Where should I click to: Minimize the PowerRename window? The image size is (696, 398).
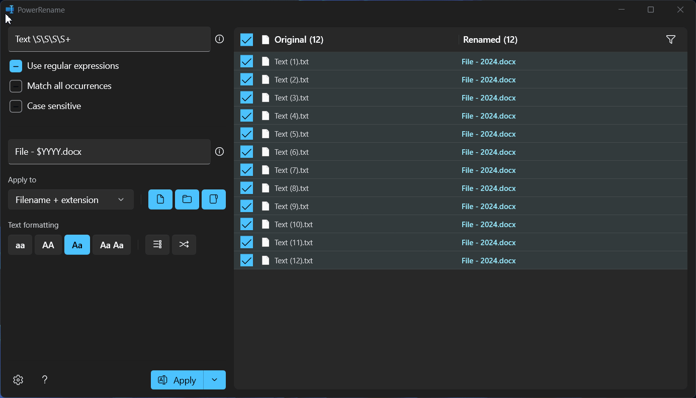pyautogui.click(x=622, y=10)
